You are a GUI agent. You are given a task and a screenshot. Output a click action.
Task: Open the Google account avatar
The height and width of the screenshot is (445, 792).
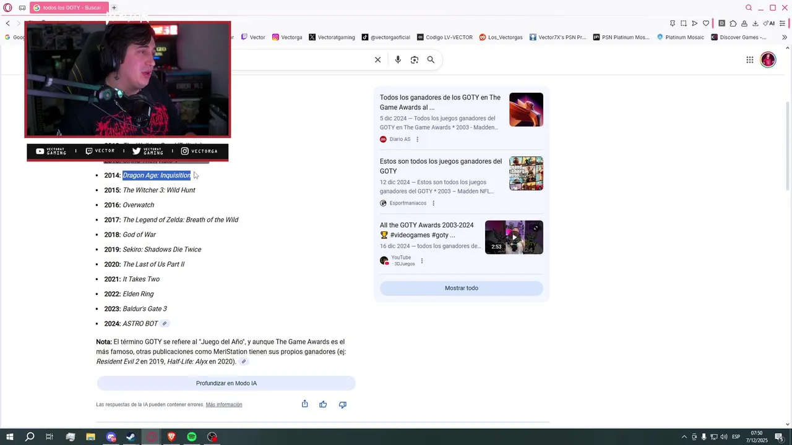click(x=768, y=60)
